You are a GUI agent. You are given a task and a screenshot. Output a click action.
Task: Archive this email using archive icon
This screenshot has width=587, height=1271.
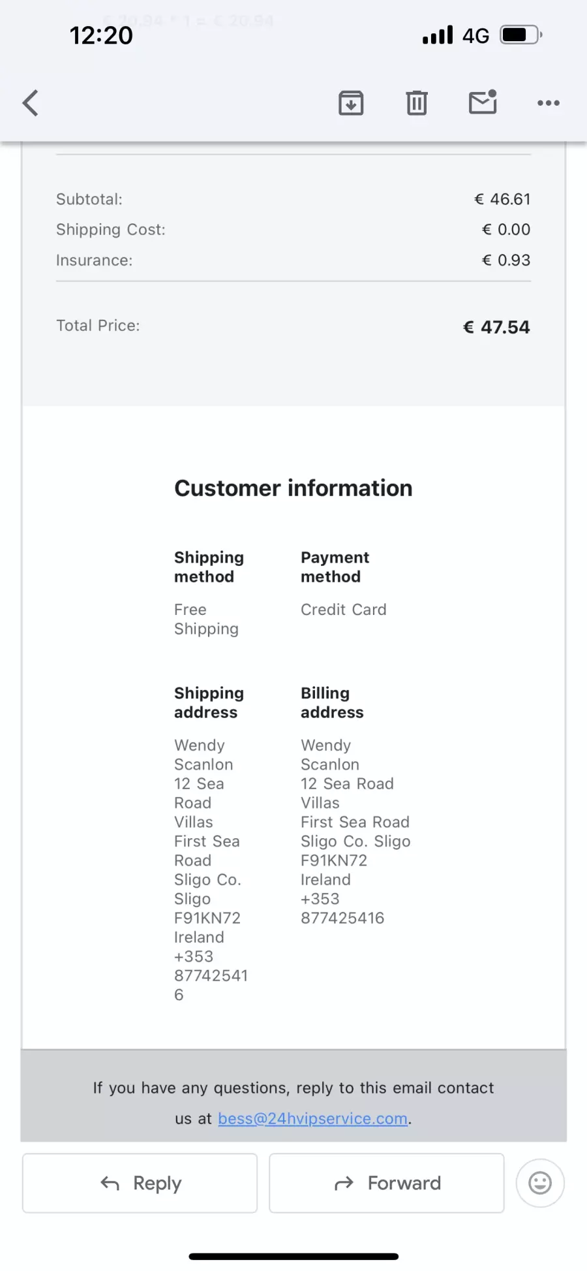coord(351,102)
